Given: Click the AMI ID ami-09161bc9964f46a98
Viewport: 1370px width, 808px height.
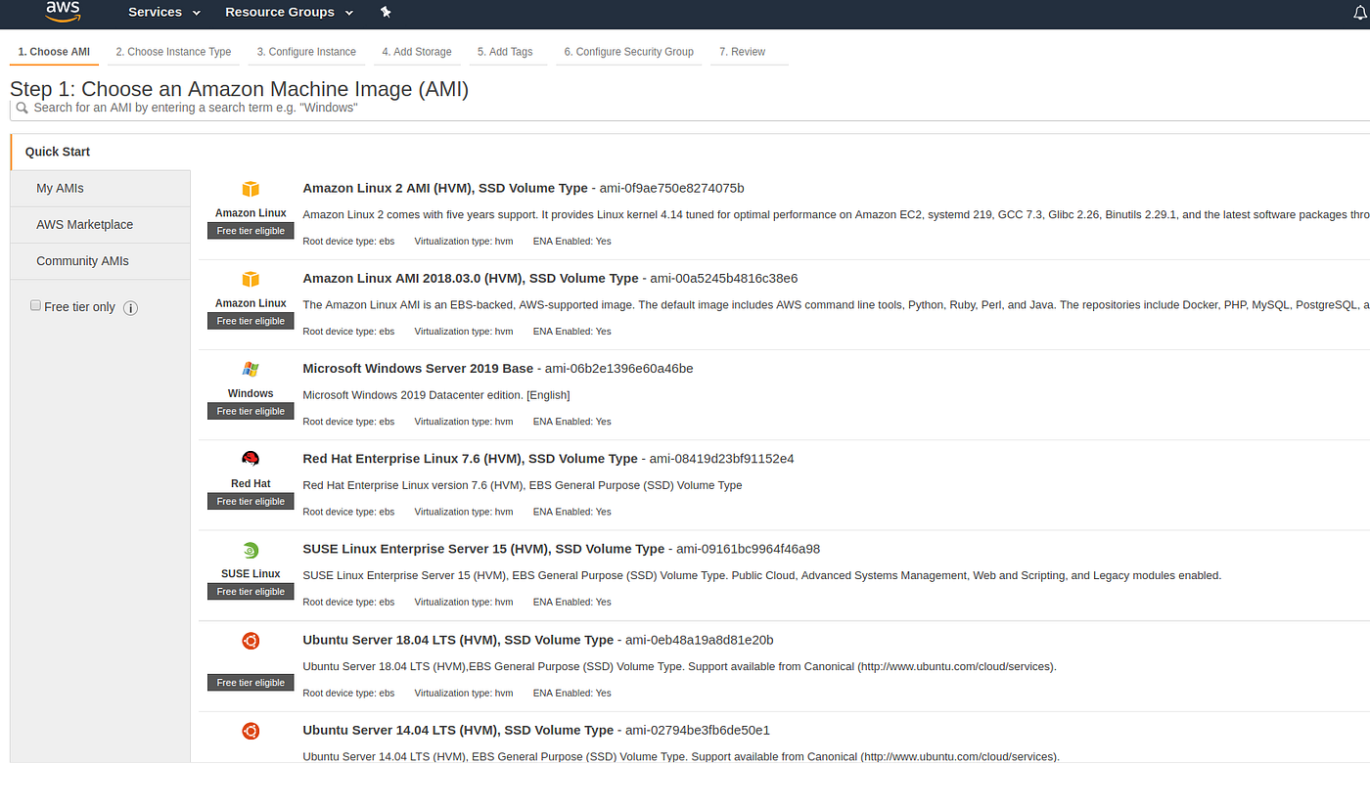Looking at the screenshot, I should [x=749, y=549].
